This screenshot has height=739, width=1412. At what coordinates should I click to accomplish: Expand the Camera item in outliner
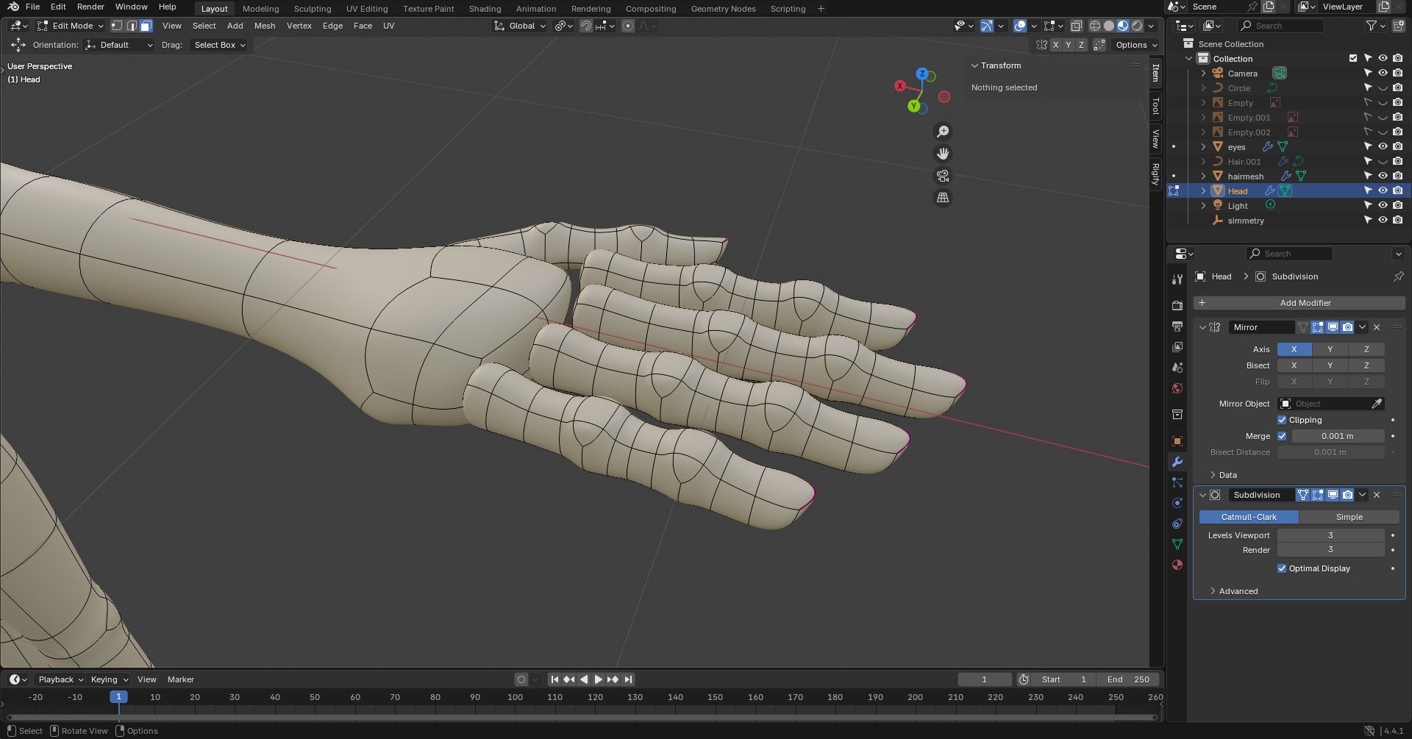(x=1203, y=74)
